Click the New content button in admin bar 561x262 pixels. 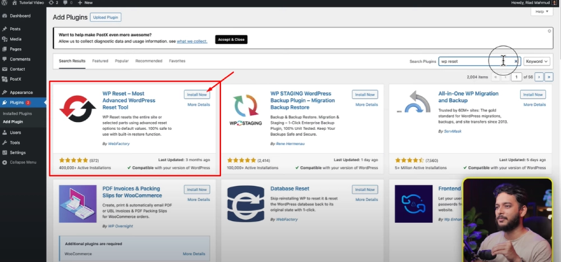click(85, 2)
